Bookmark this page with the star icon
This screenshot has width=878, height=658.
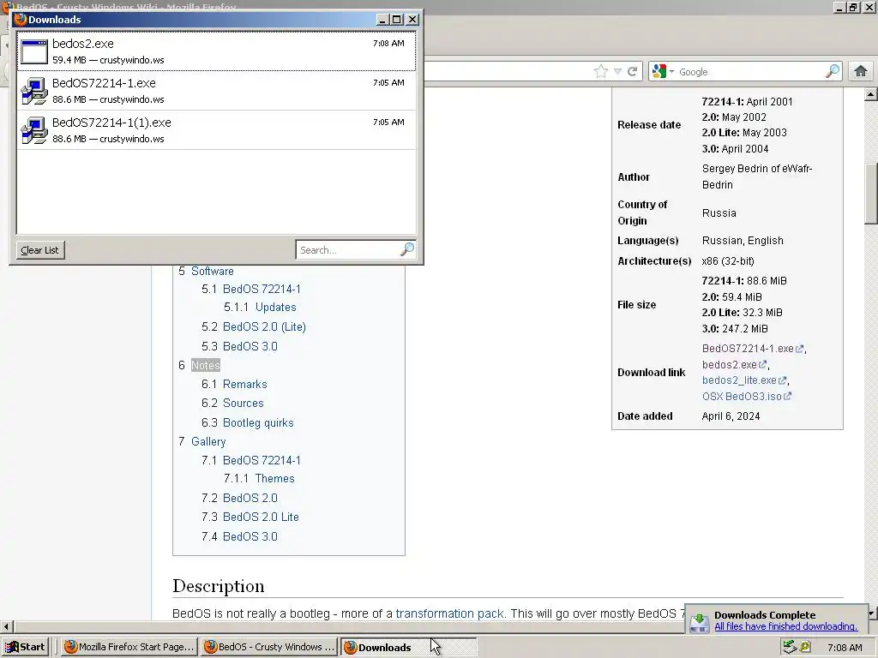click(601, 72)
